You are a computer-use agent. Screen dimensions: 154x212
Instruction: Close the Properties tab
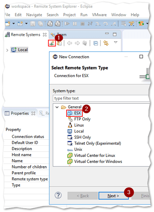point(33,113)
